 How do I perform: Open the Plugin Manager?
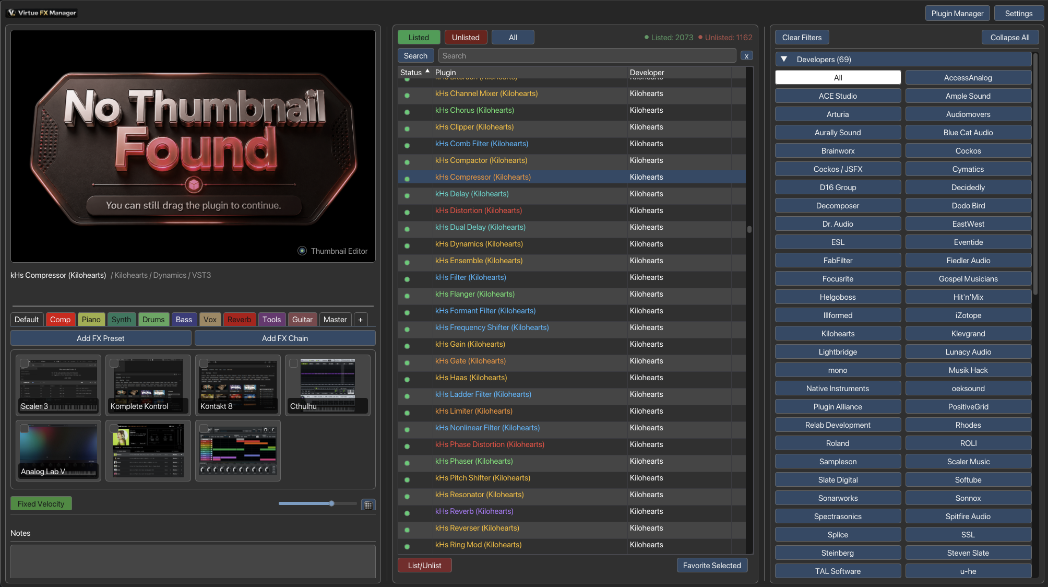pos(957,13)
